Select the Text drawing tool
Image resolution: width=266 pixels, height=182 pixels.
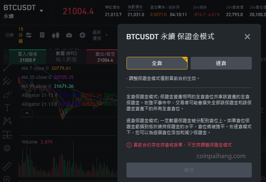click(x=7, y=107)
